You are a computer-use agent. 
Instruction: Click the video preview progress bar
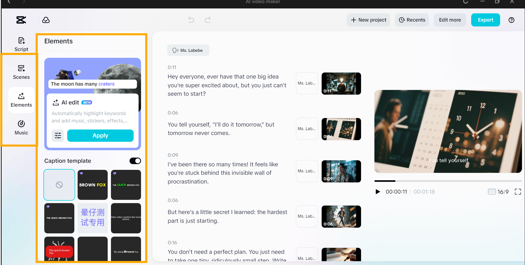pos(448,181)
